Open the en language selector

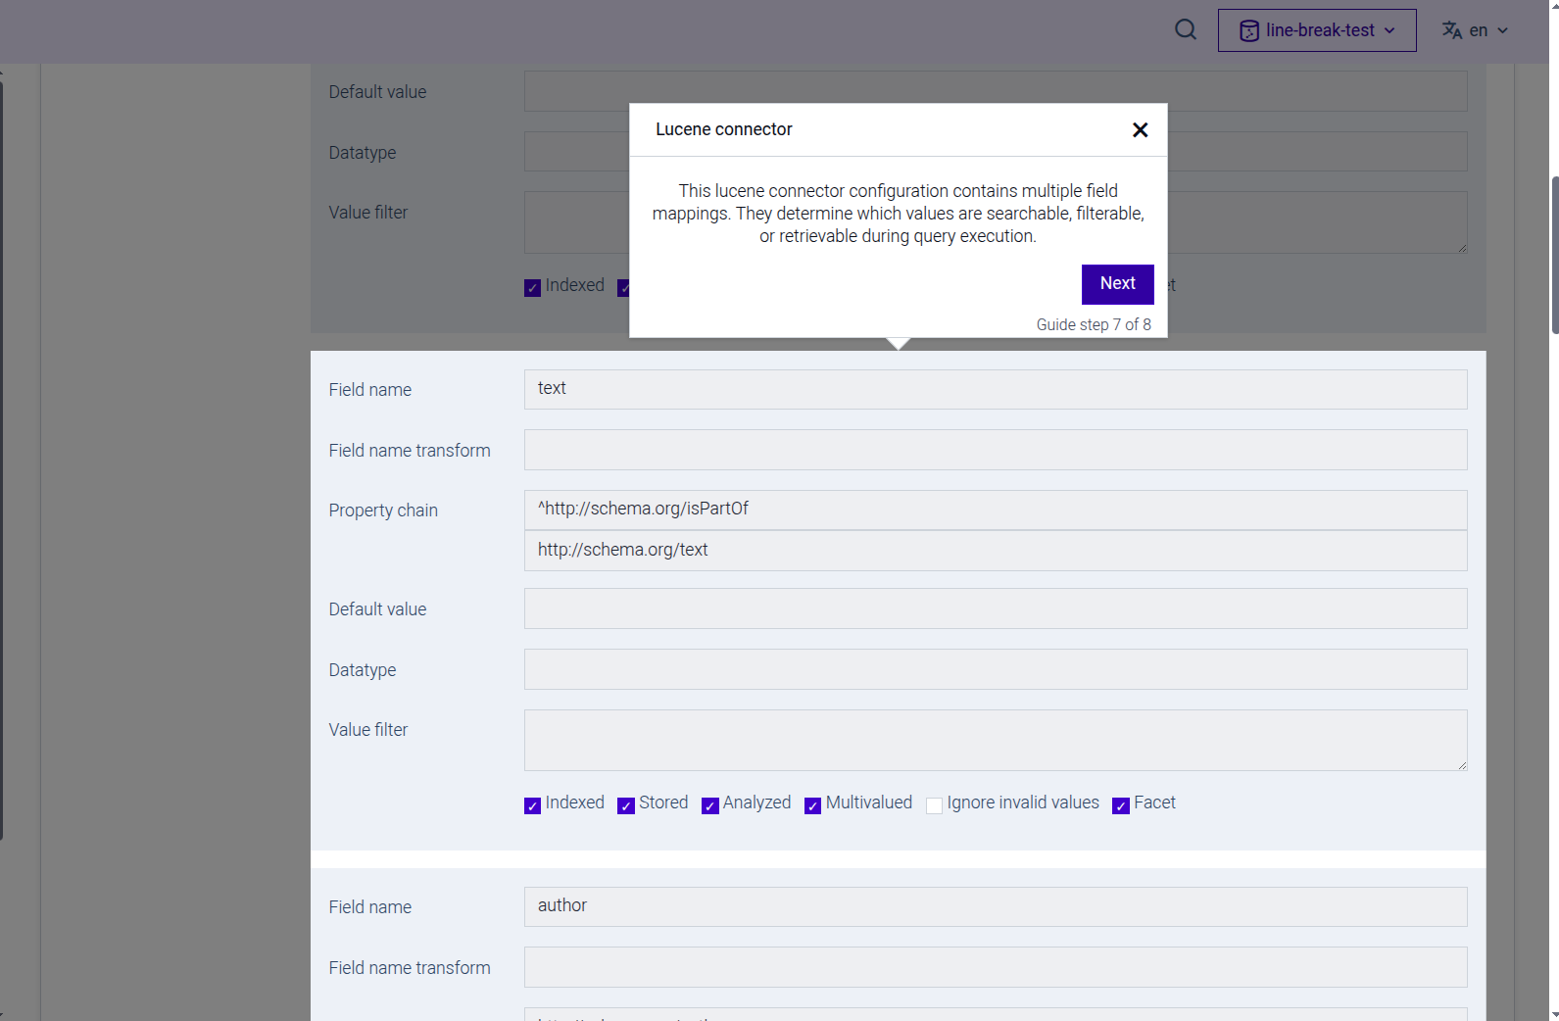tap(1475, 30)
